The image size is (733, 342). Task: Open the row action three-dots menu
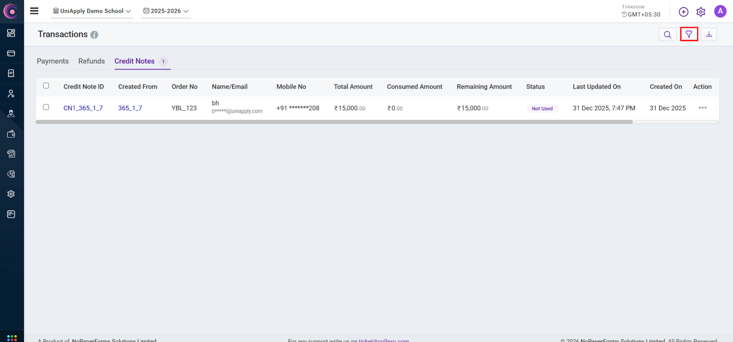[702, 108]
